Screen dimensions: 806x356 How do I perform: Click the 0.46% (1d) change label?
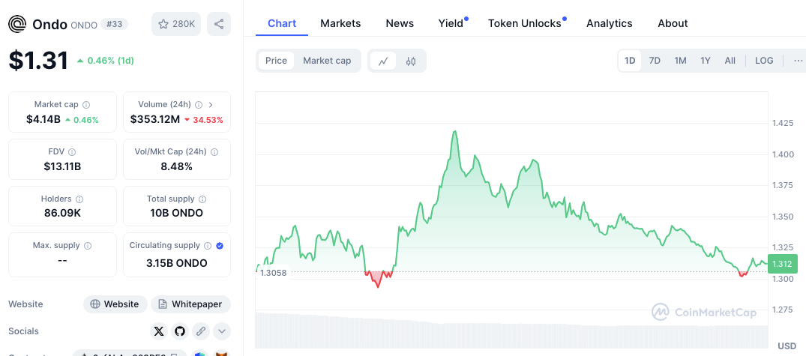110,61
